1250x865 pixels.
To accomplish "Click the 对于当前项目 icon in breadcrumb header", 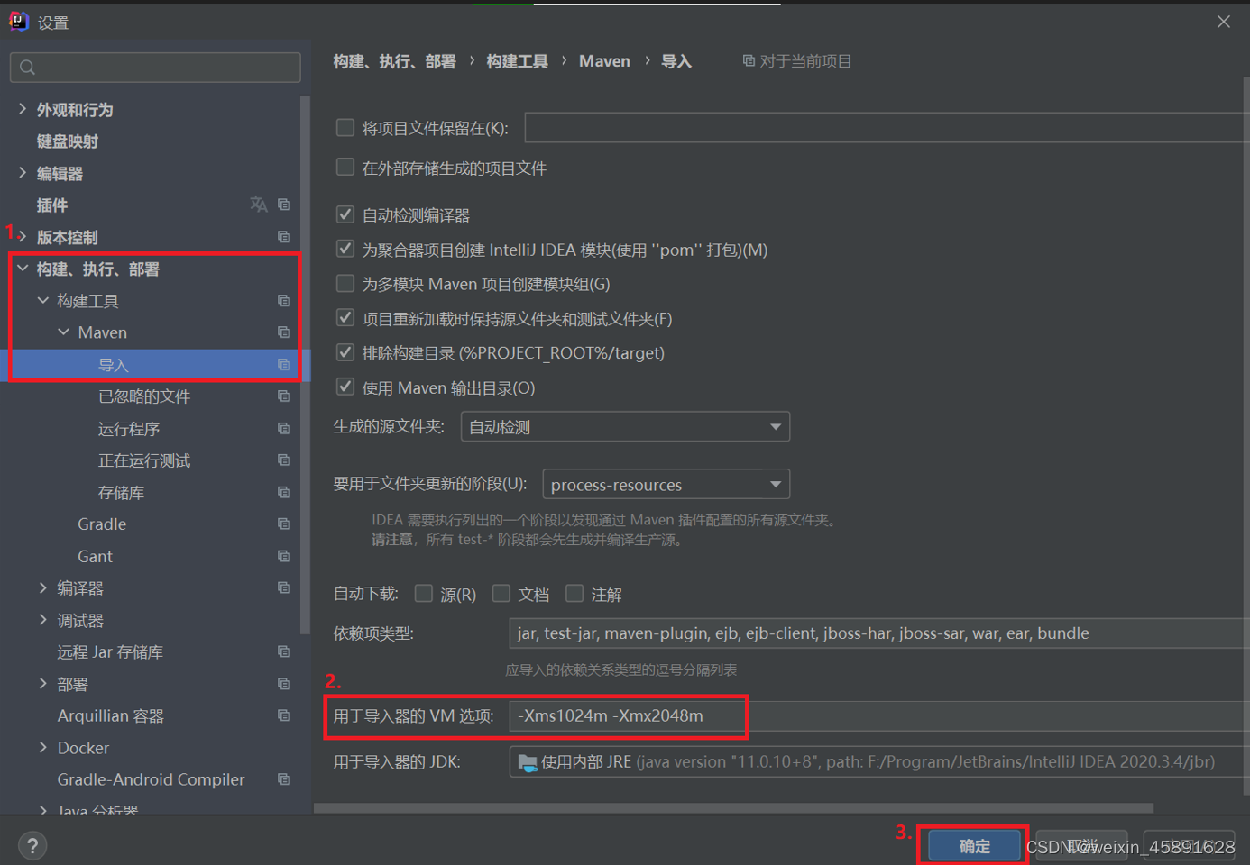I will click(x=749, y=61).
